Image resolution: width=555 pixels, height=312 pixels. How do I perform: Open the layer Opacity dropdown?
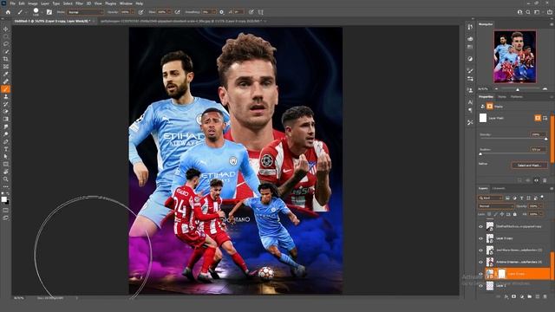click(x=540, y=206)
